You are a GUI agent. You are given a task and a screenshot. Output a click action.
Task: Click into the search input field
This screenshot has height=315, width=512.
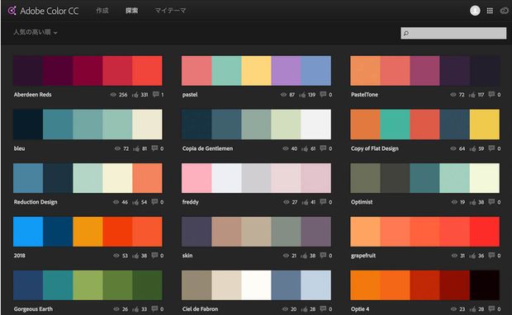(453, 33)
